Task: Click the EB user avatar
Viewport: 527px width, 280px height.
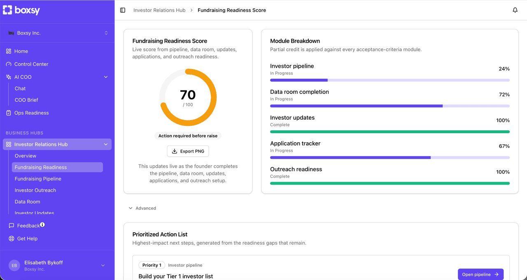Action: tap(14, 266)
